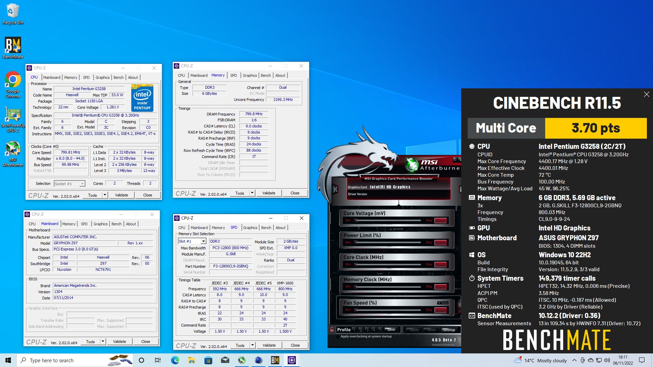This screenshot has height=367, width=653.
Task: Launch the BenchMate desktop shortcut
Action: pyautogui.click(x=13, y=48)
